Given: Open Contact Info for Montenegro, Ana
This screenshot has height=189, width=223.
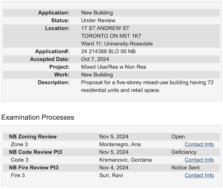Looking at the screenshot, I should (199, 144).
